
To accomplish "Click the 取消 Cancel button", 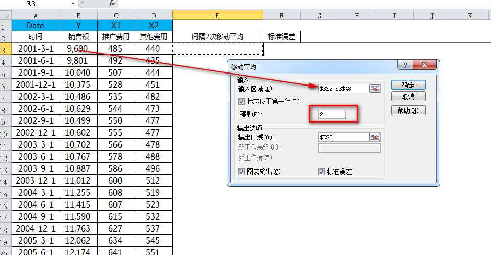I will point(408,96).
